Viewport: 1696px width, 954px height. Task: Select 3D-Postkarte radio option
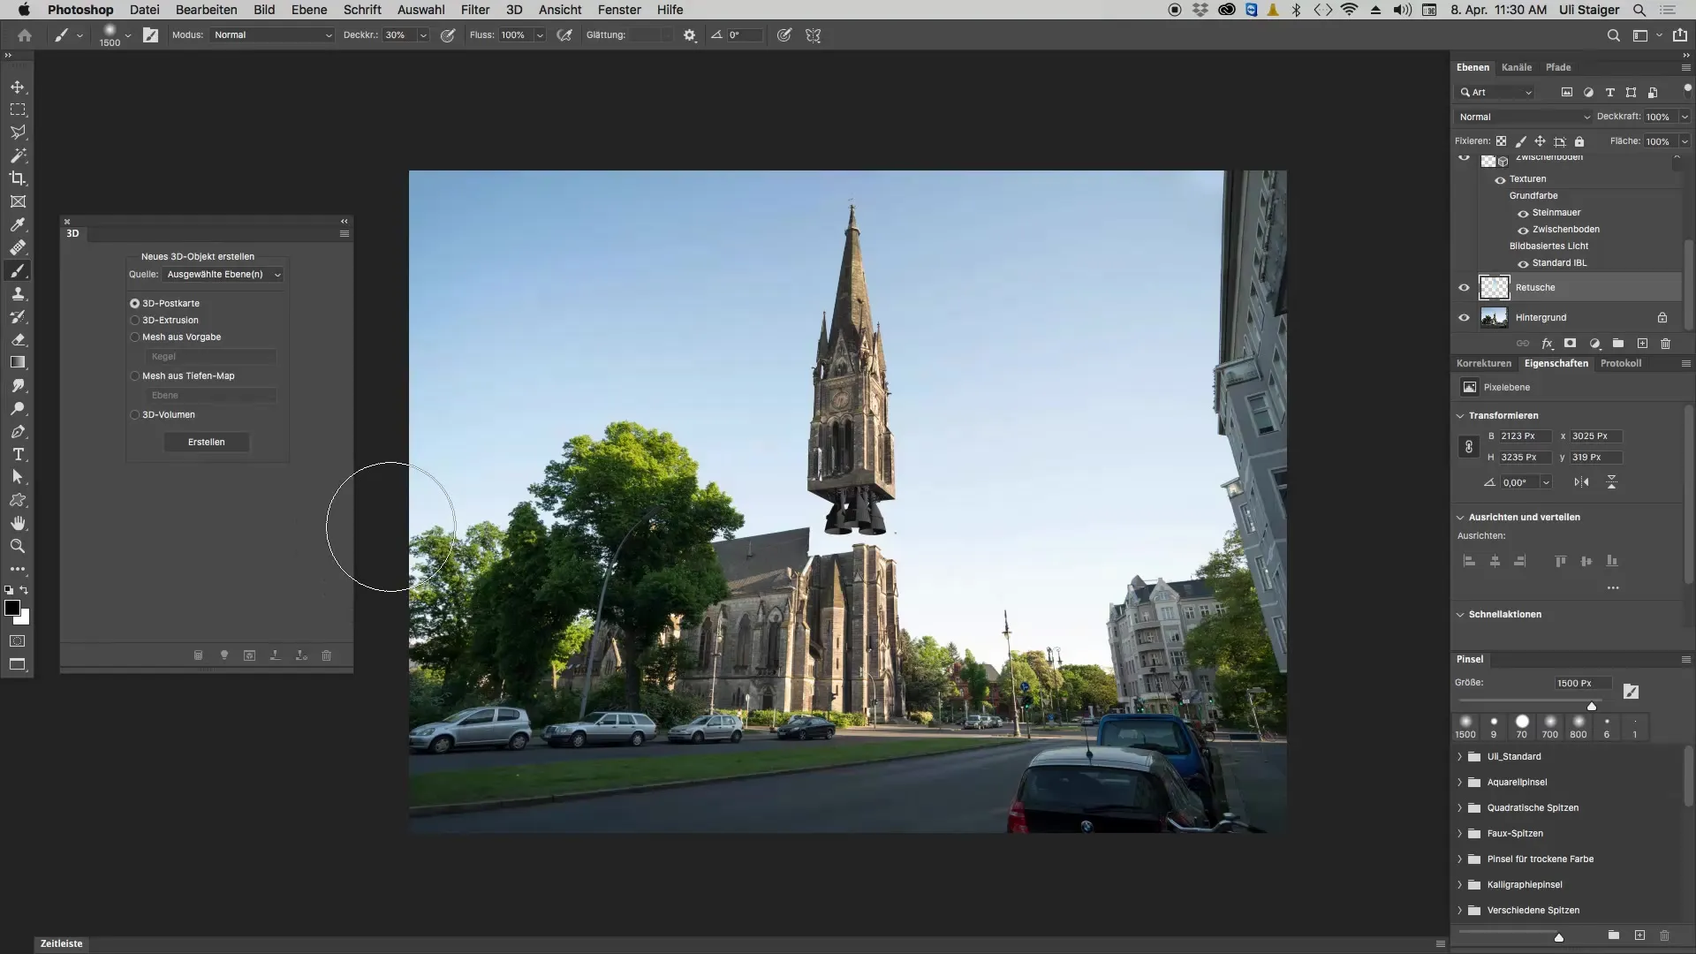135,303
